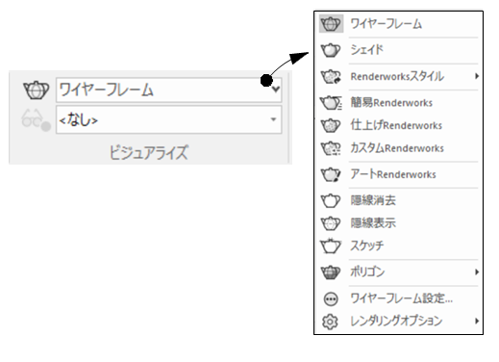Click the gear icon for レンダリングオプション
499x362 pixels.
tap(330, 322)
